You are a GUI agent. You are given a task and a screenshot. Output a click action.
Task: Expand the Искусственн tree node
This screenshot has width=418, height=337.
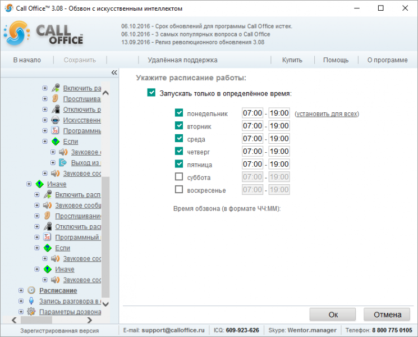pyautogui.click(x=45, y=120)
